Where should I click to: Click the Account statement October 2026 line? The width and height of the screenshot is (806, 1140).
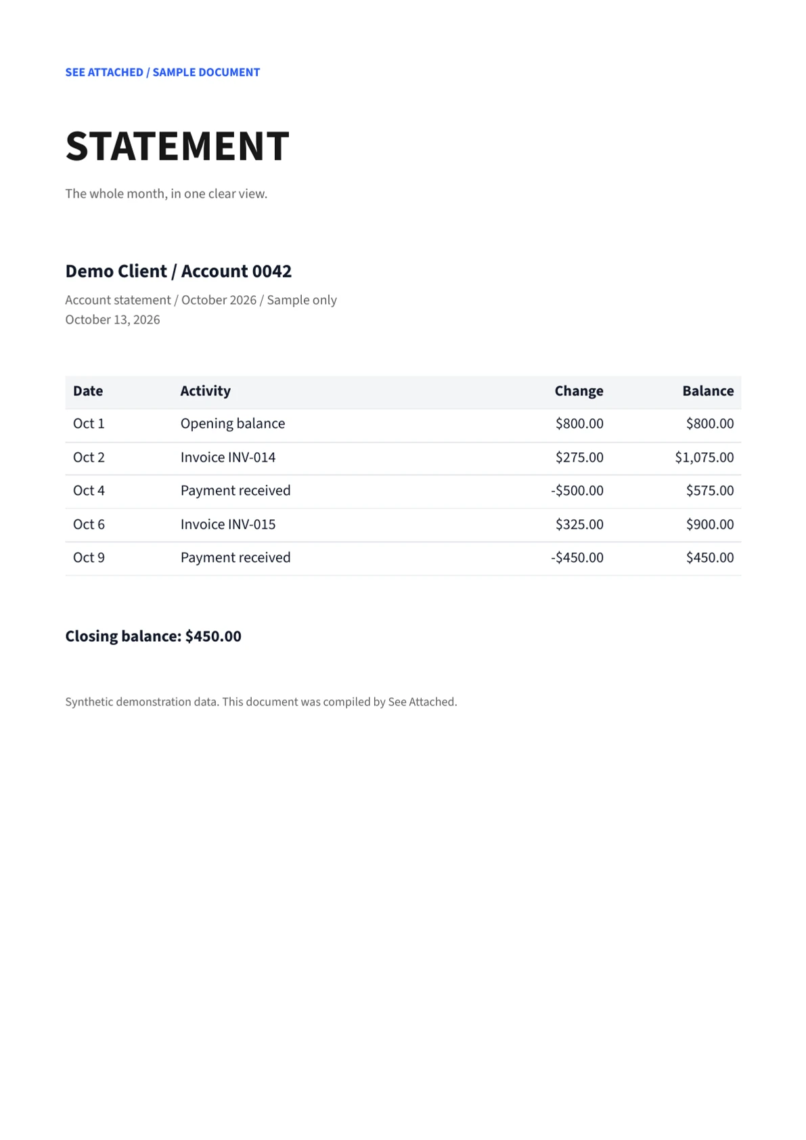pyautogui.click(x=201, y=300)
